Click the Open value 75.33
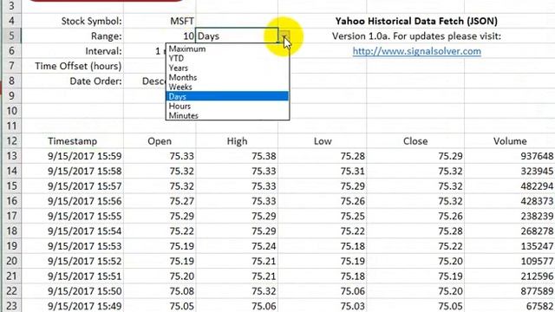This screenshot has height=312, width=555. pos(160,156)
